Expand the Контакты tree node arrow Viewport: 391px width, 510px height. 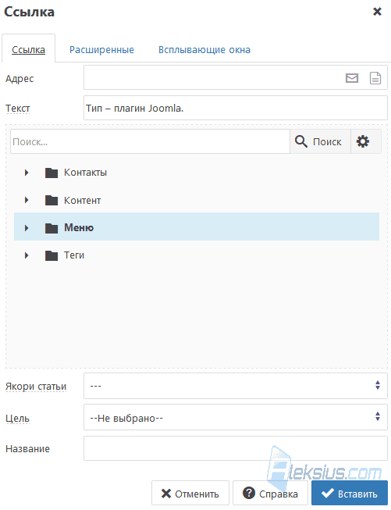point(27,173)
